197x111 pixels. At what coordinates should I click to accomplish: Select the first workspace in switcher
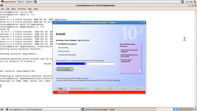pyautogui.click(x=175, y=109)
